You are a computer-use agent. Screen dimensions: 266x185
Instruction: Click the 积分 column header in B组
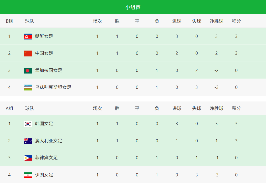click(236, 21)
